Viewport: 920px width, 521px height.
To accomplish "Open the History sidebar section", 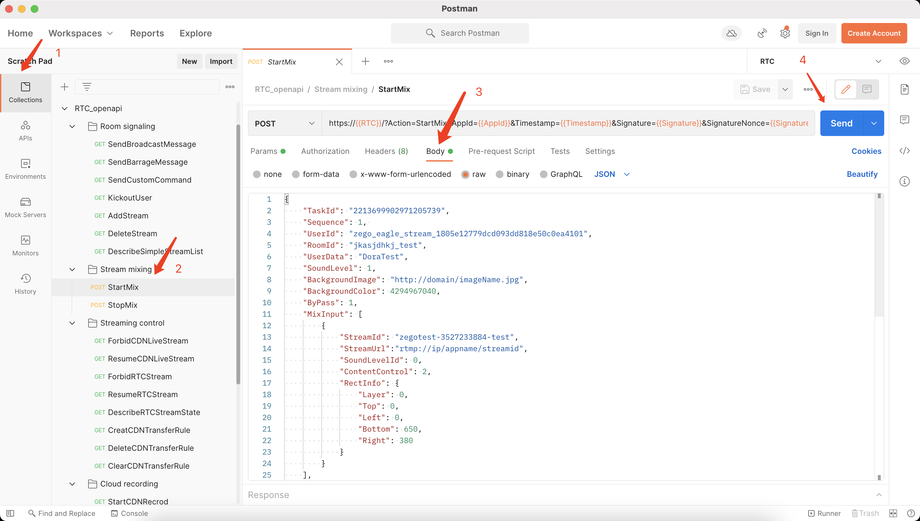I will (x=26, y=284).
